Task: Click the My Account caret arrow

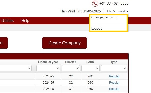Action: (128, 12)
